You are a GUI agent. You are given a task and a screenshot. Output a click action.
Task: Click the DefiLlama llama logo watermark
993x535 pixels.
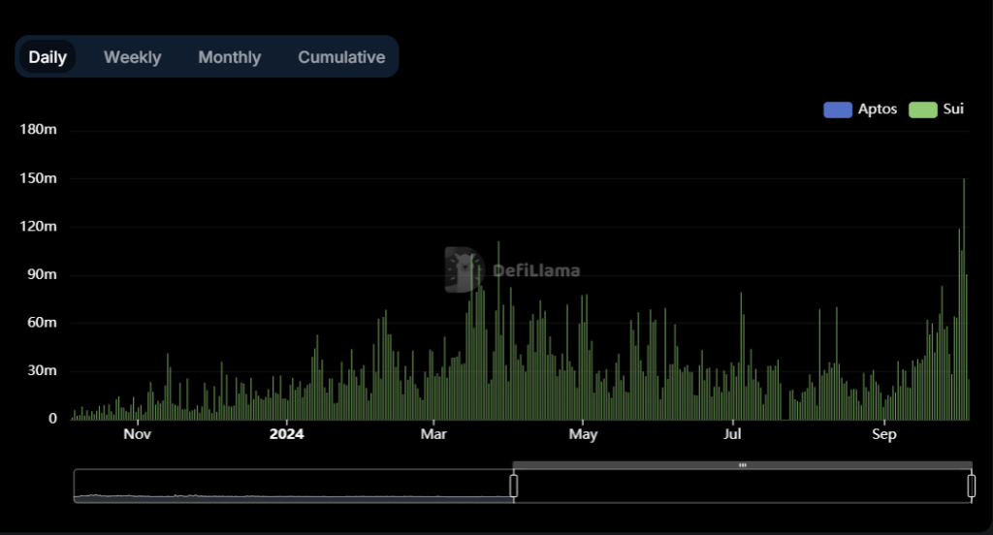(x=464, y=269)
